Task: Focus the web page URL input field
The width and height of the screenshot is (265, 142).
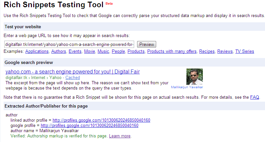Action: [x=69, y=45]
